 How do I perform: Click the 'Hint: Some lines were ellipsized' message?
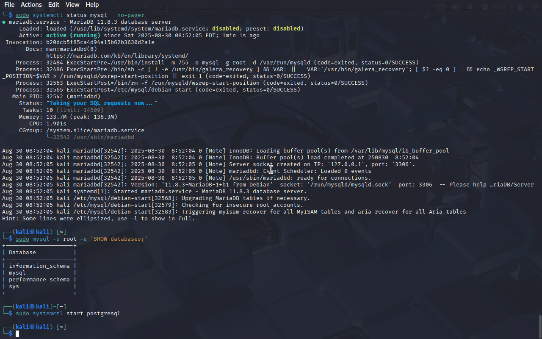coord(99,219)
